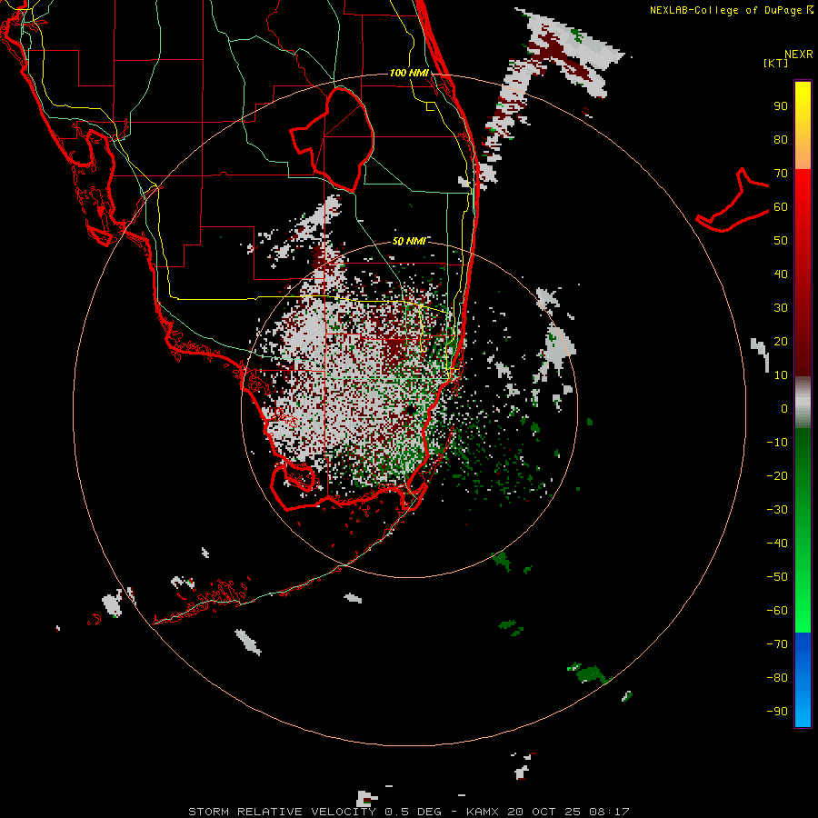Click the 40 value on the velocity scale
Screen dimensions: 818x818
(x=781, y=274)
